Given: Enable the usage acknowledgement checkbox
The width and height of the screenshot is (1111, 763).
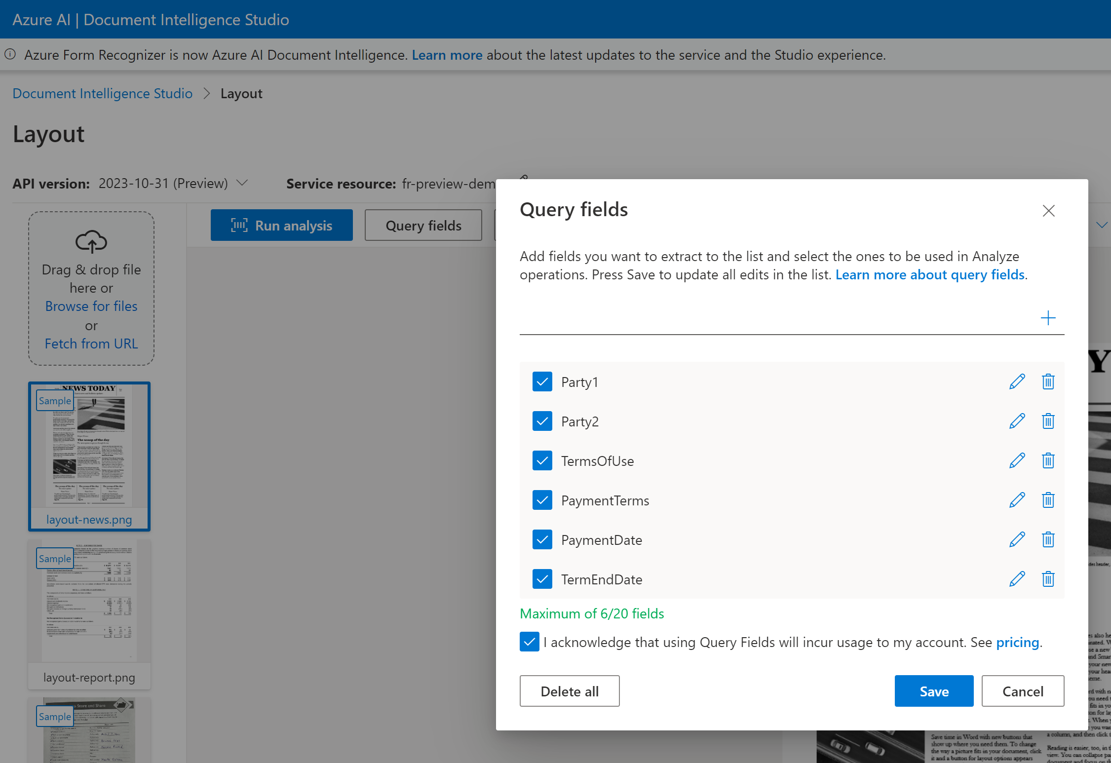Looking at the screenshot, I should [529, 642].
